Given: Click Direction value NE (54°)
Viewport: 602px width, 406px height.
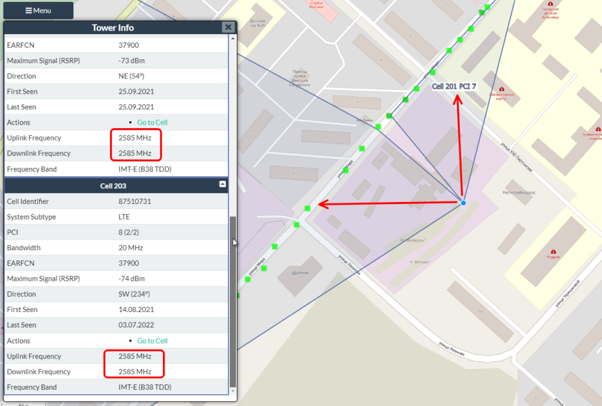Looking at the screenshot, I should [x=131, y=76].
